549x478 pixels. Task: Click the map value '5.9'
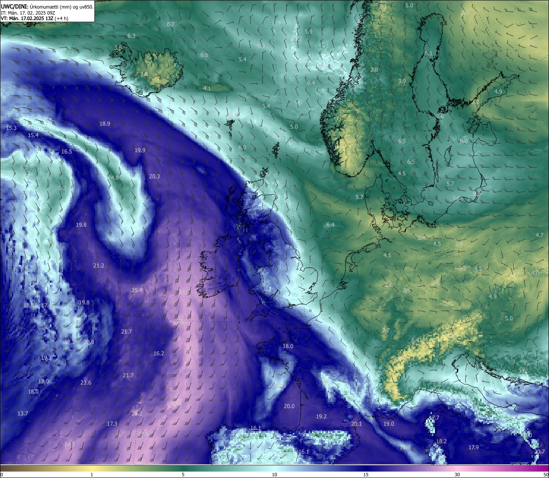pos(308,31)
